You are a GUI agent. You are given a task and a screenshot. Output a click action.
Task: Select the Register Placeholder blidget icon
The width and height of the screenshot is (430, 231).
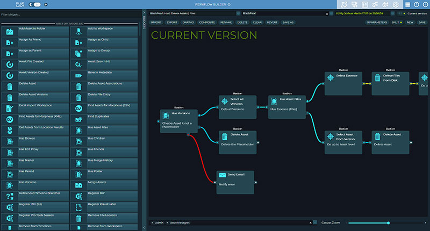[x=78, y=207]
